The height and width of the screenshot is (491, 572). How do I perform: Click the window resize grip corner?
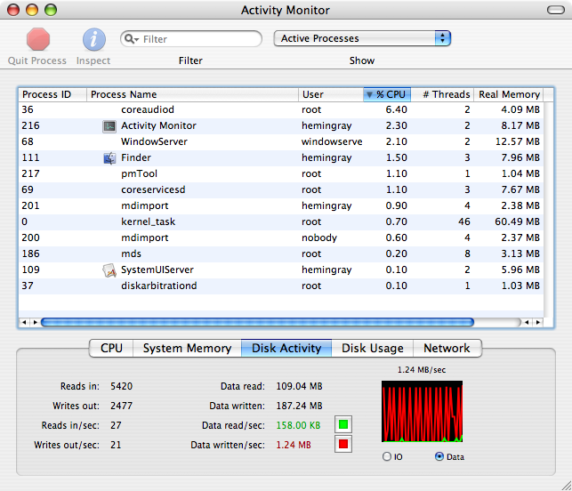click(567, 486)
